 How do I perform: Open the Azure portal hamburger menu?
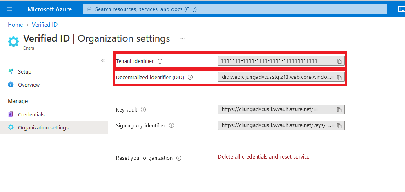click(9, 9)
